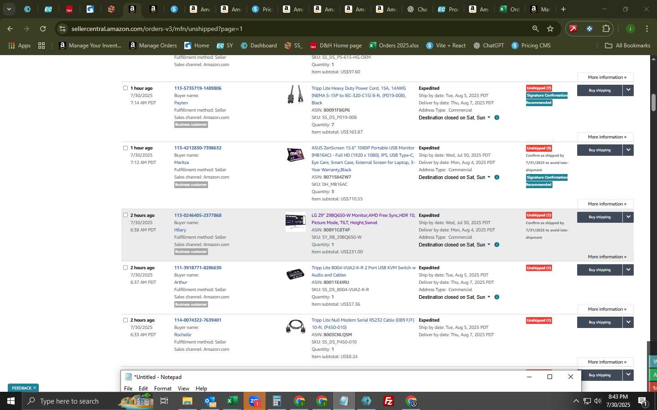Open Excel from the taskbar
The image size is (657, 410).
232,401
